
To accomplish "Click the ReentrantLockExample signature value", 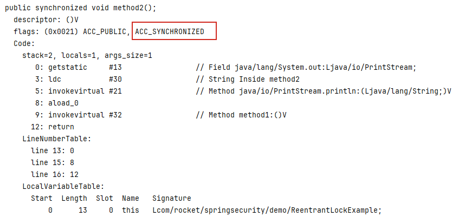I will [x=267, y=210].
